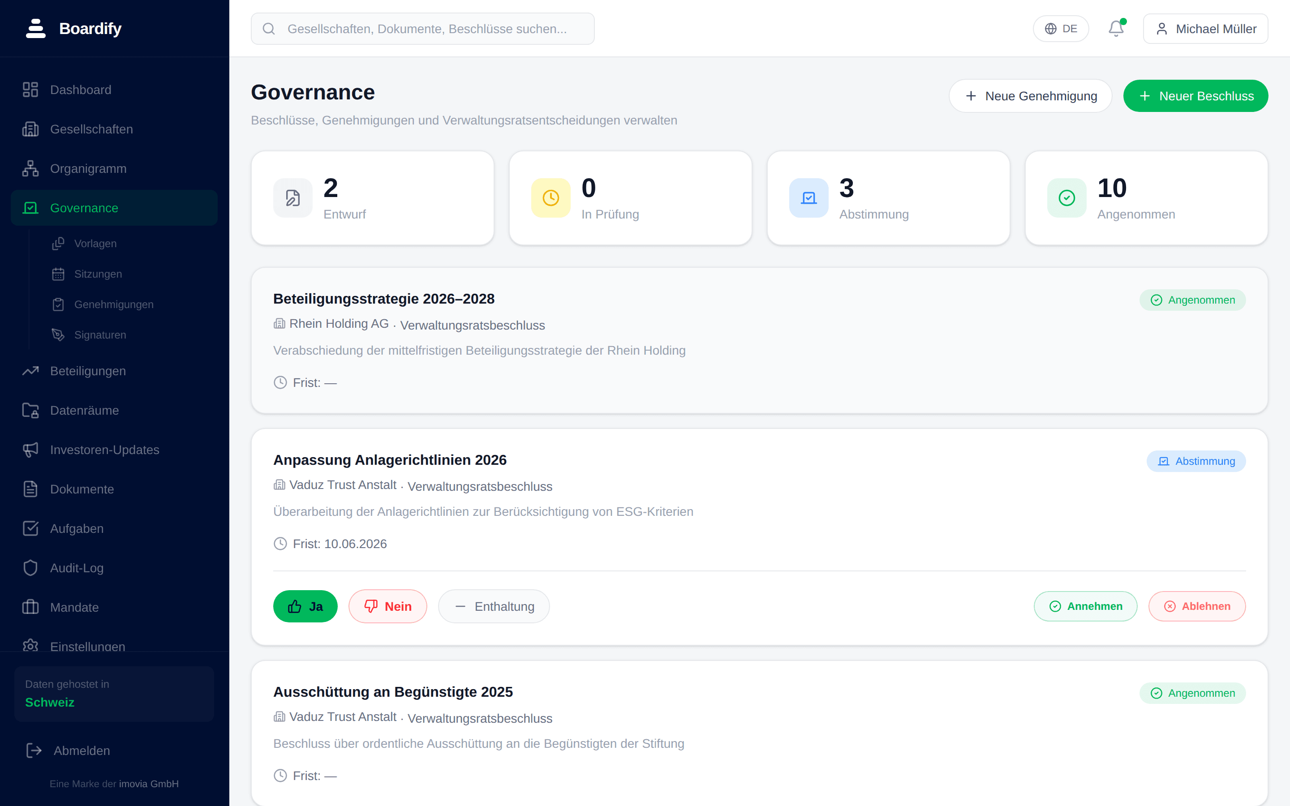This screenshot has width=1290, height=806.
Task: Go to Dokumente section
Action: click(114, 489)
